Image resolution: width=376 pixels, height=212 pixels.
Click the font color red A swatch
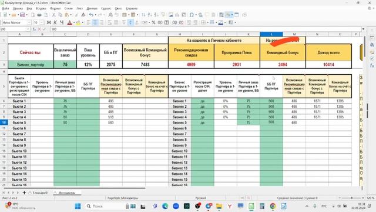pos(69,22)
